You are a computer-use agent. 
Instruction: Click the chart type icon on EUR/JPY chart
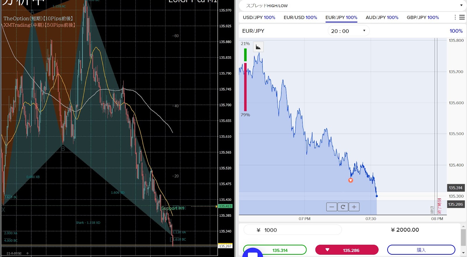pyautogui.click(x=258, y=47)
